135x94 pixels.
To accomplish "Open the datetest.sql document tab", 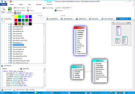I will click(x=81, y=19).
